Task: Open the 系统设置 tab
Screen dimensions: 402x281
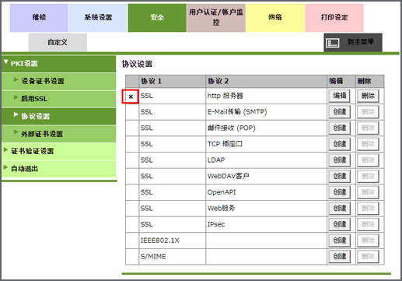Action: coord(98,18)
